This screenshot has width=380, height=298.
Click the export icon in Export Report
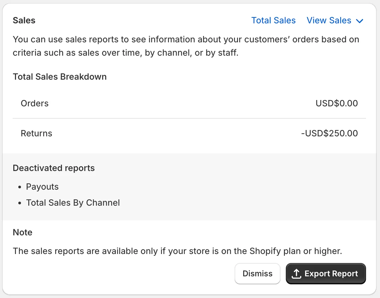pos(296,274)
